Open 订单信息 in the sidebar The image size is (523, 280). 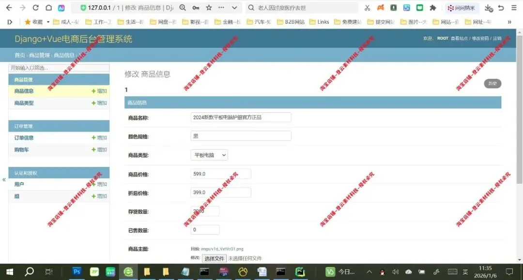(x=24, y=138)
